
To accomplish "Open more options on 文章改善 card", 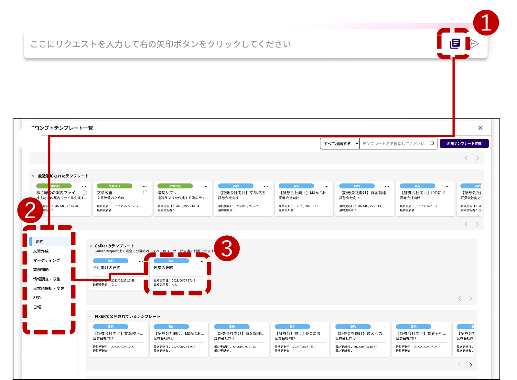I will [145, 186].
